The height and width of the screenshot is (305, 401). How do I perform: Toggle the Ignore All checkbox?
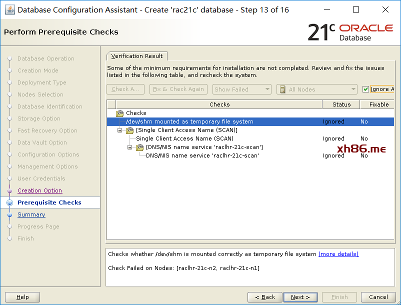(x=366, y=89)
